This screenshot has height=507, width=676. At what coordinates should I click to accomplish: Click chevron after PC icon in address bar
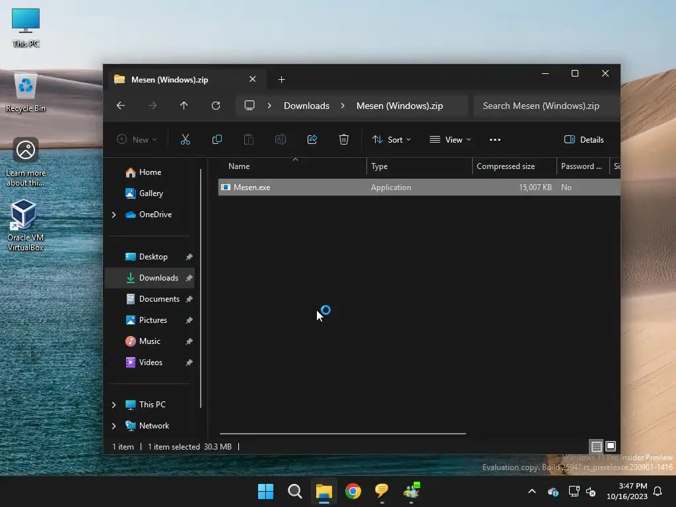(269, 106)
